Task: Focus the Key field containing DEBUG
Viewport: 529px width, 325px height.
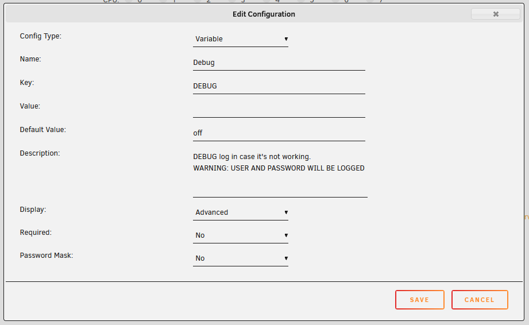Action: (x=279, y=86)
